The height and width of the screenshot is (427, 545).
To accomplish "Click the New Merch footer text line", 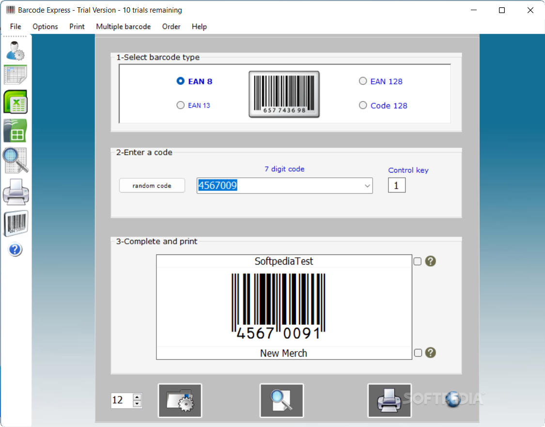I will (x=284, y=353).
